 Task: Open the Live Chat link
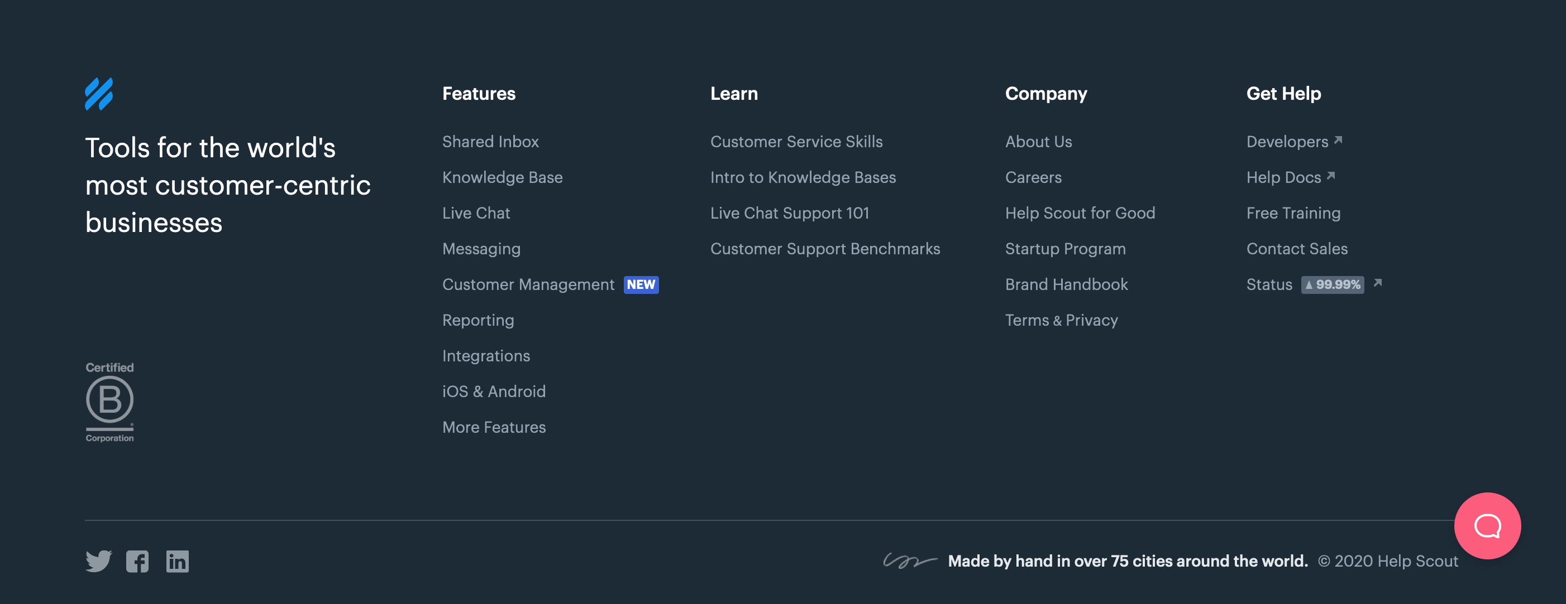(x=476, y=213)
